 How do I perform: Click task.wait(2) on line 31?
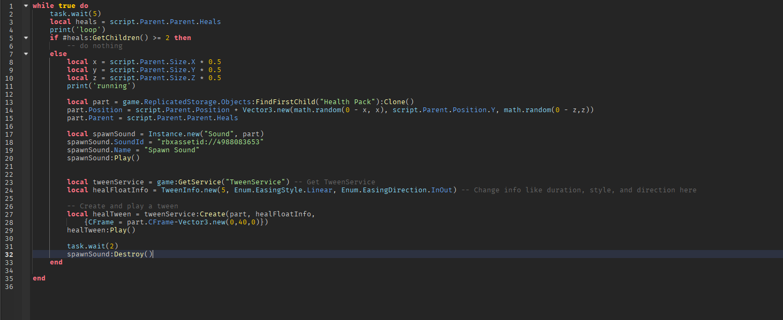click(x=93, y=246)
